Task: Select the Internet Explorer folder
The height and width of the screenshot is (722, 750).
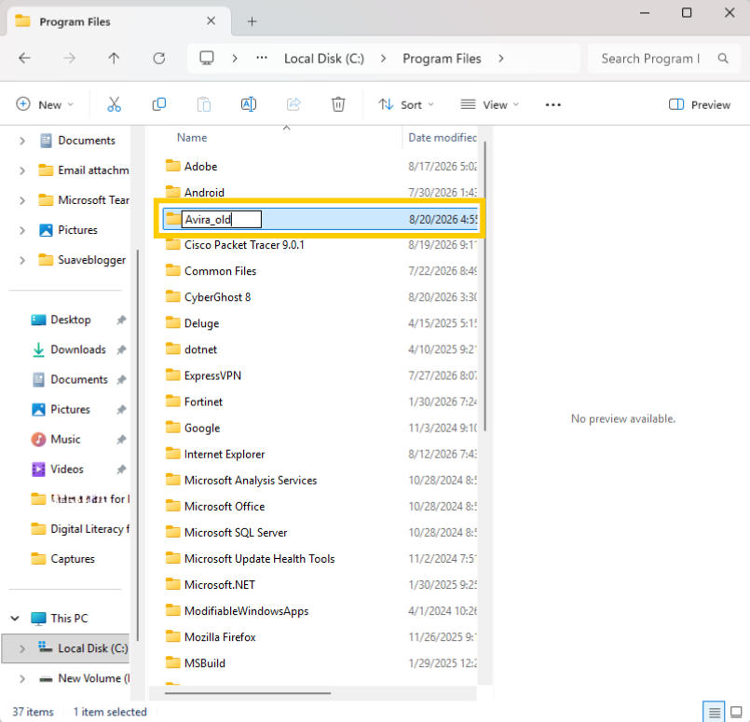Action: [225, 455]
